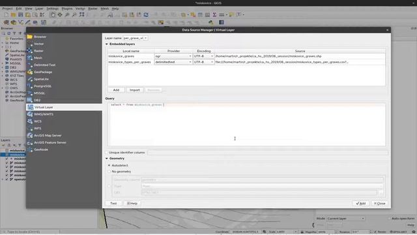
Task: Open the Raster menu
Action: [x=93, y=8]
